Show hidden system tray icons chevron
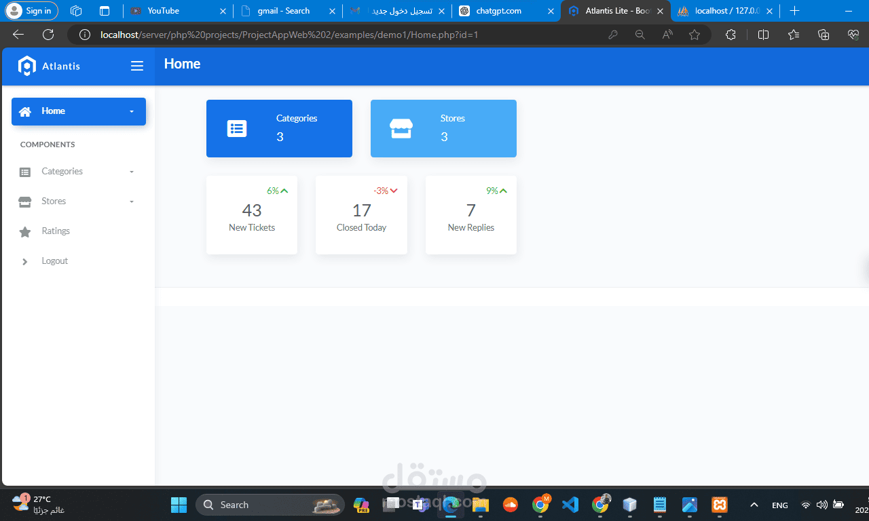This screenshot has height=521, width=869. click(x=754, y=505)
